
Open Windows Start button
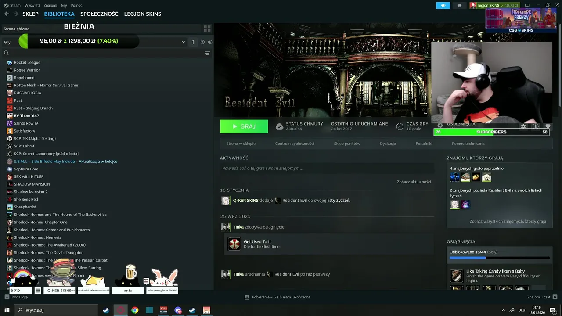click(x=7, y=310)
